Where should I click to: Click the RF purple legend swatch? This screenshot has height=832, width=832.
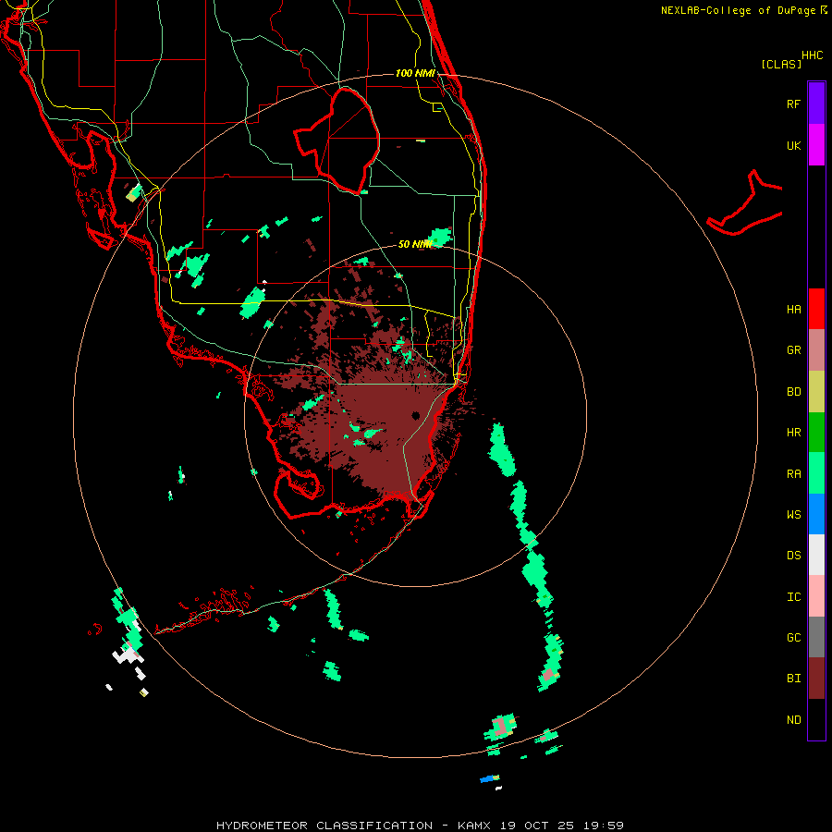click(x=816, y=104)
